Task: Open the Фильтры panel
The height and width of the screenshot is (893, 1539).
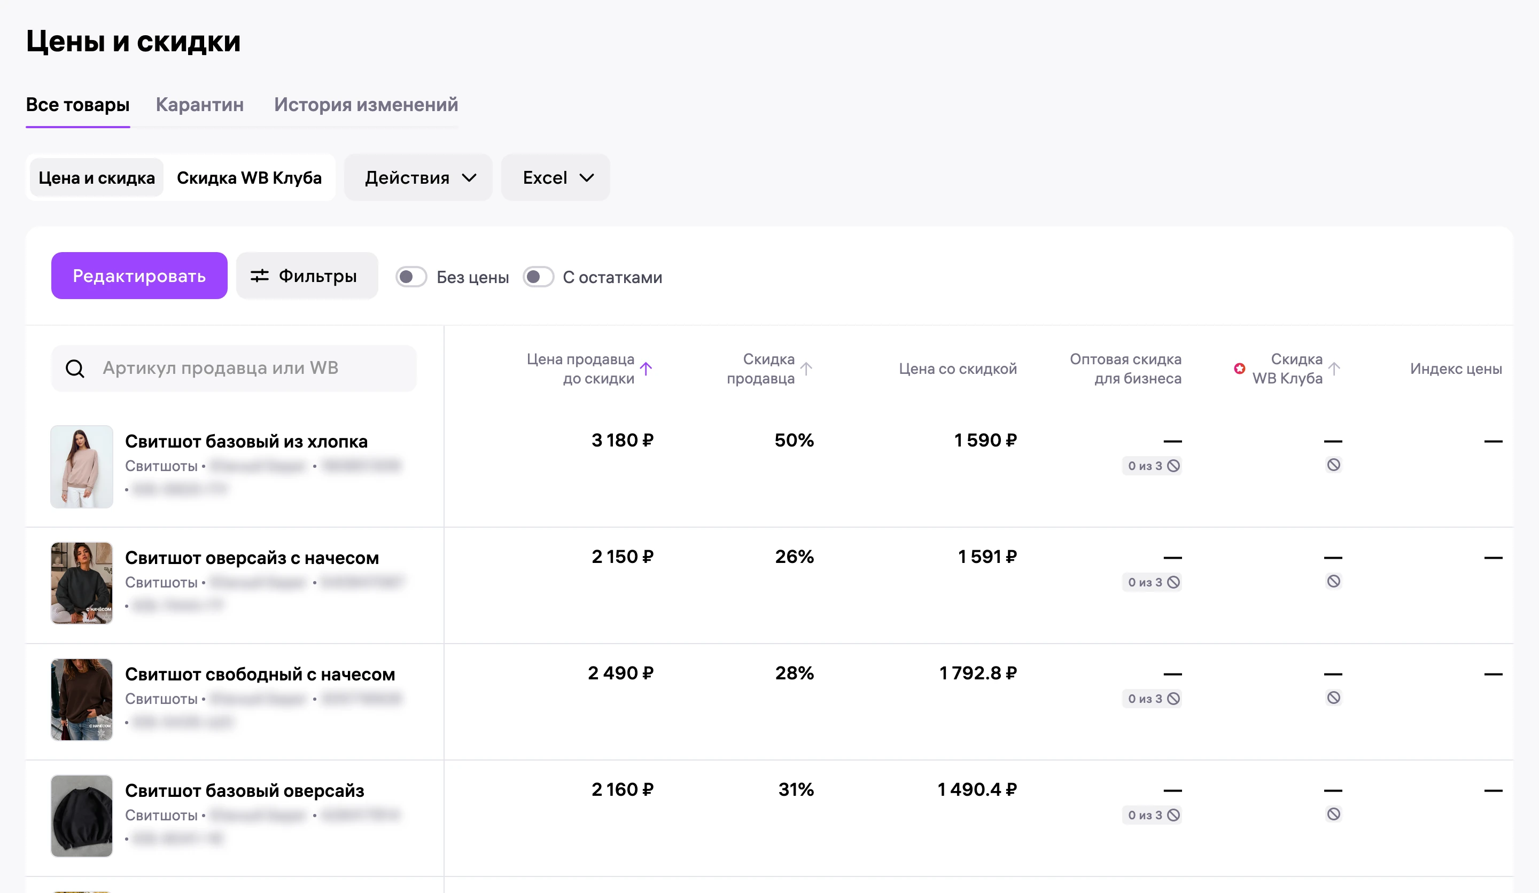Action: point(307,276)
